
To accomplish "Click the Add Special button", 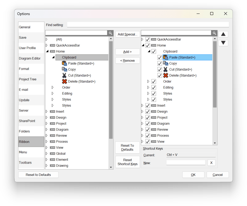I will 127,34.
